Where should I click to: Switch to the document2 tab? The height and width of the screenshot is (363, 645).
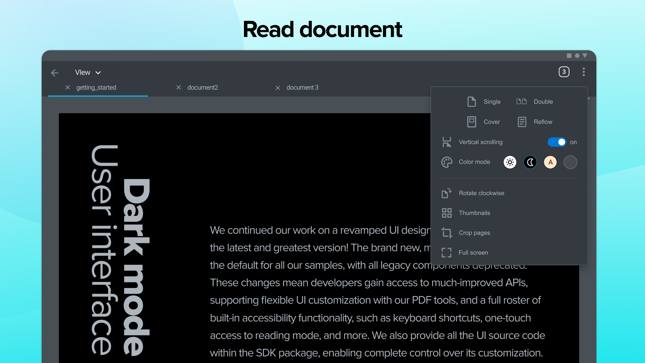pyautogui.click(x=202, y=88)
